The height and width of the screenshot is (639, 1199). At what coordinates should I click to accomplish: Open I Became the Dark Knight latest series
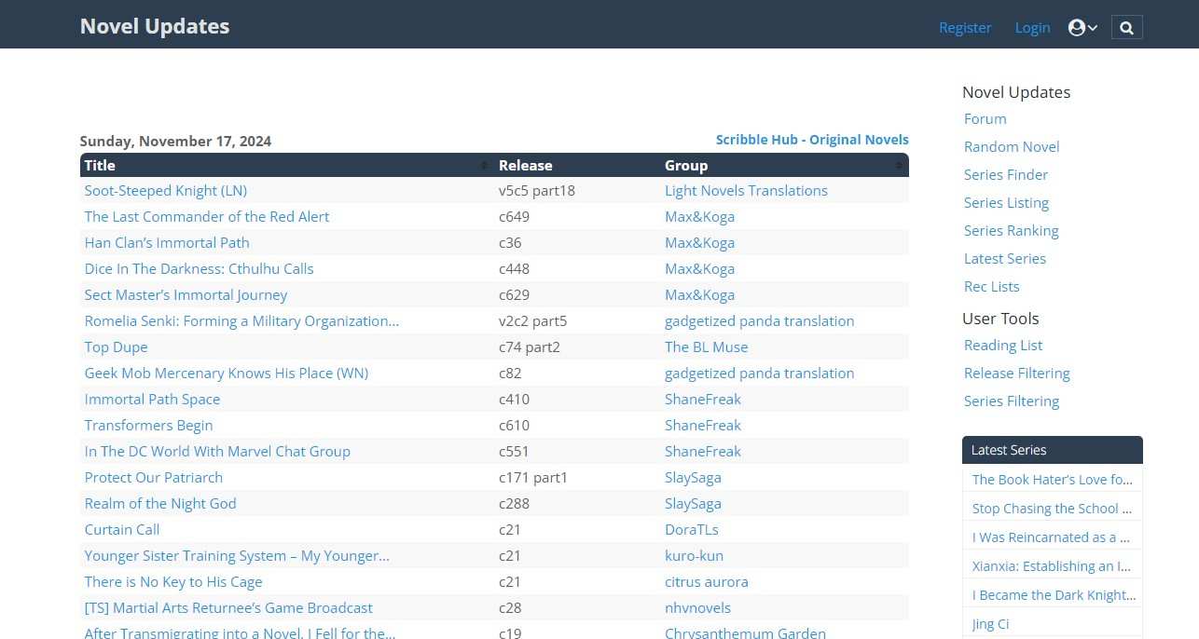1054,595
